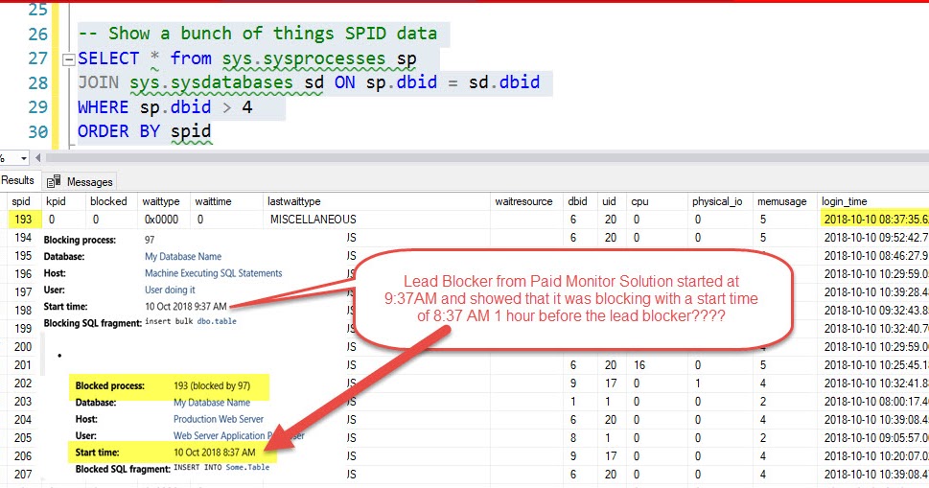The image size is (929, 488).
Task: Click login_time 2018-10-10 09:52:42 cell
Action: coord(876,238)
